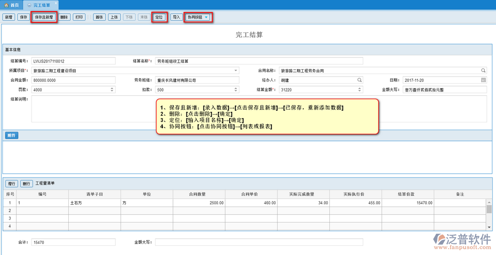This screenshot has width=496, height=255.
Task: Click the 罚款 spinner arrows
Action: pos(112,90)
